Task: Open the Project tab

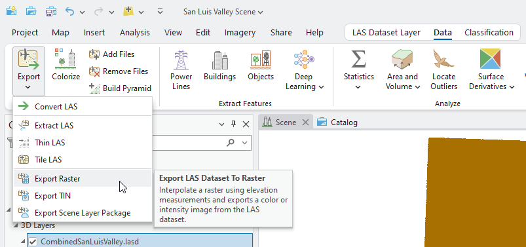Action: (x=25, y=33)
